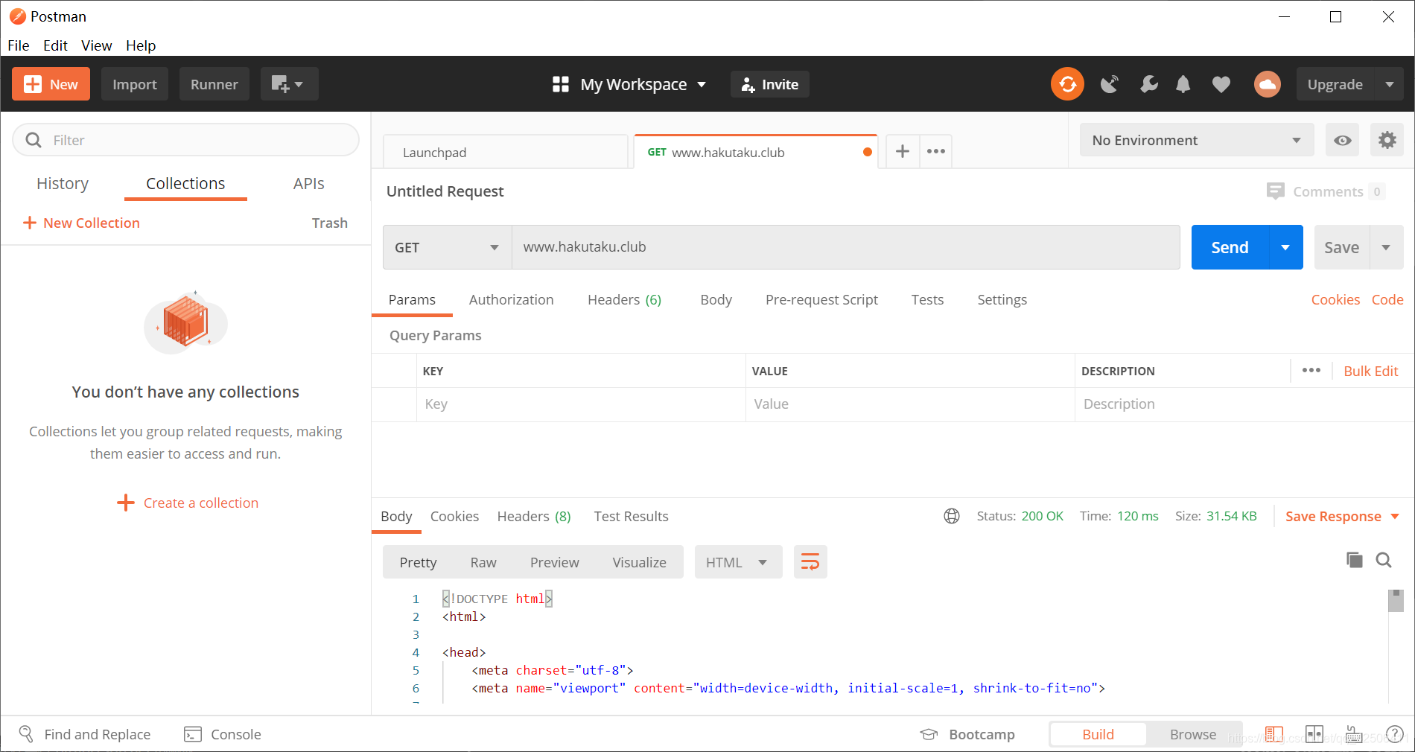Toggle sidebar visibility icon
The width and height of the screenshot is (1415, 752).
[x=1273, y=734]
